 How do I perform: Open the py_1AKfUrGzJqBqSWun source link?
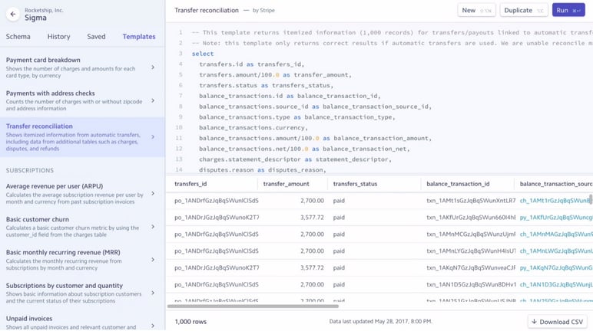tap(556, 218)
